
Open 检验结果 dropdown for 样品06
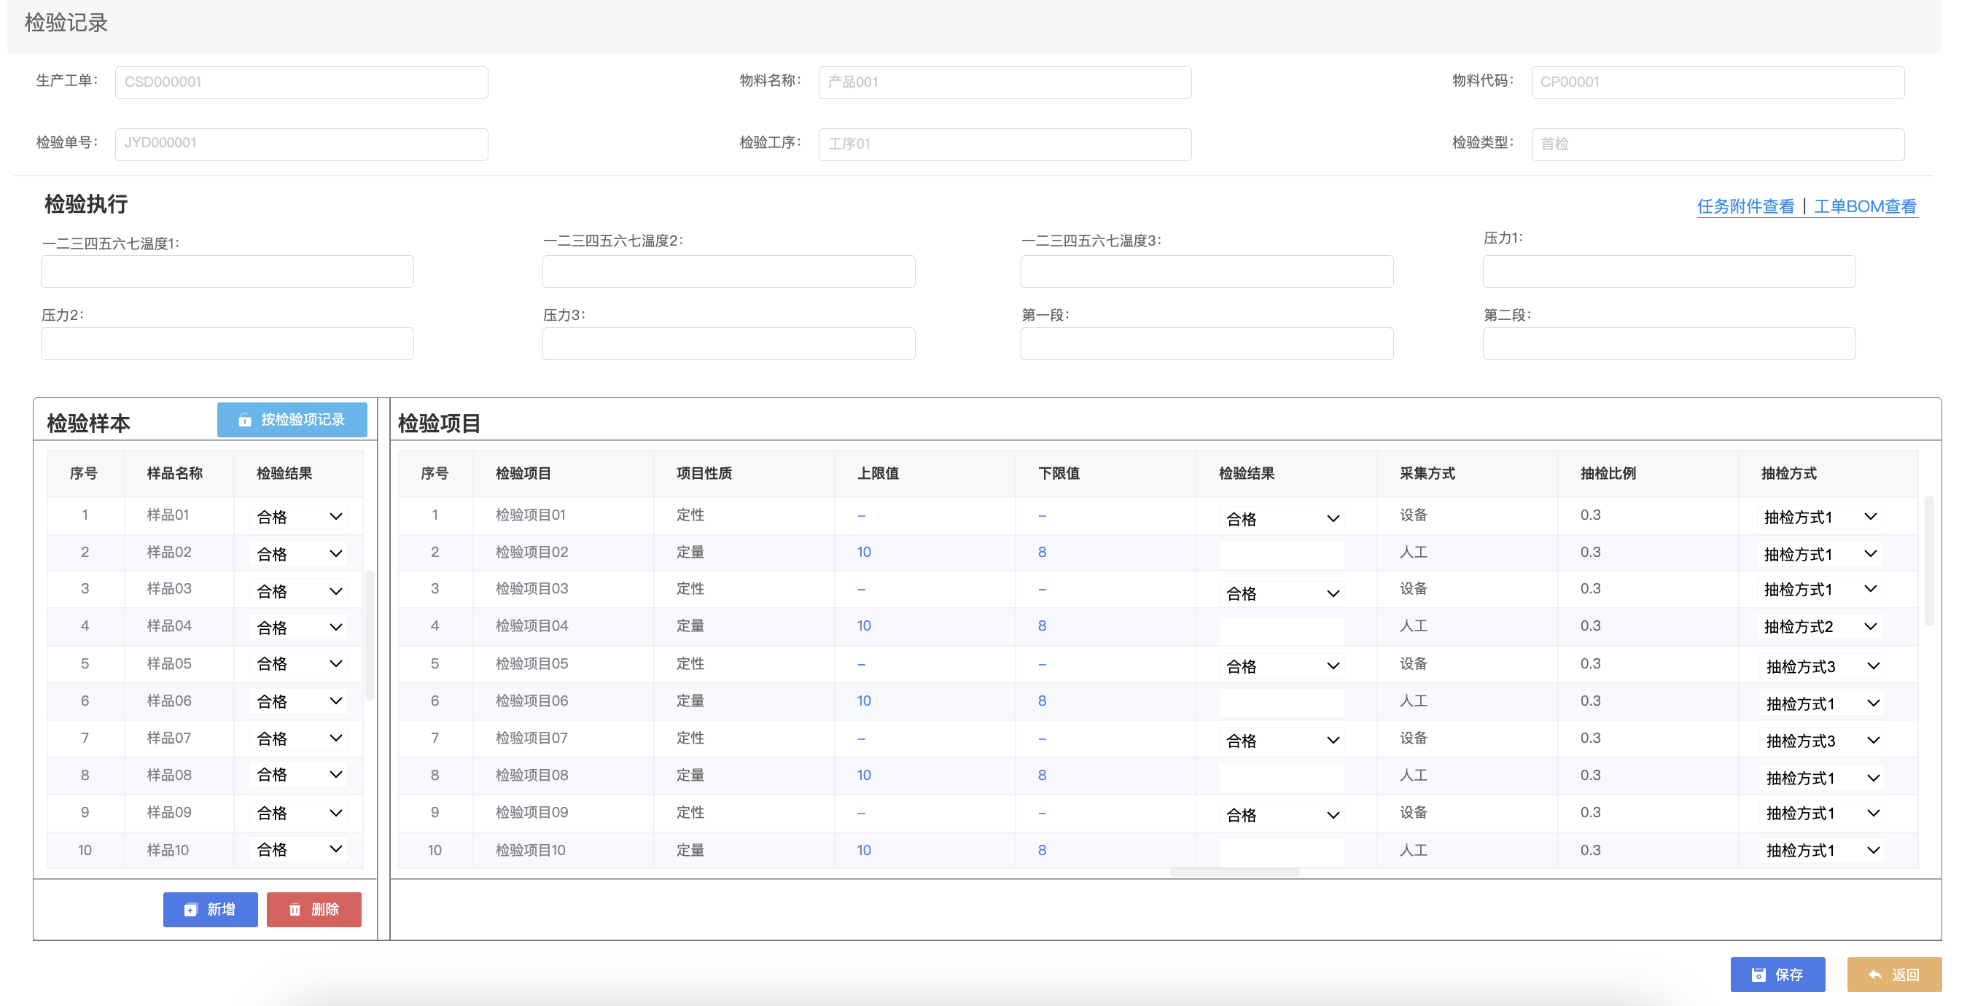(x=299, y=701)
